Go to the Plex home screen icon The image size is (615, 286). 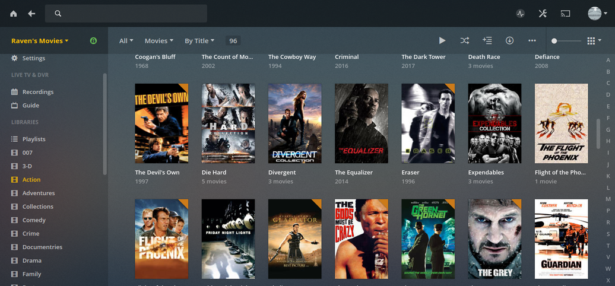[x=13, y=14]
